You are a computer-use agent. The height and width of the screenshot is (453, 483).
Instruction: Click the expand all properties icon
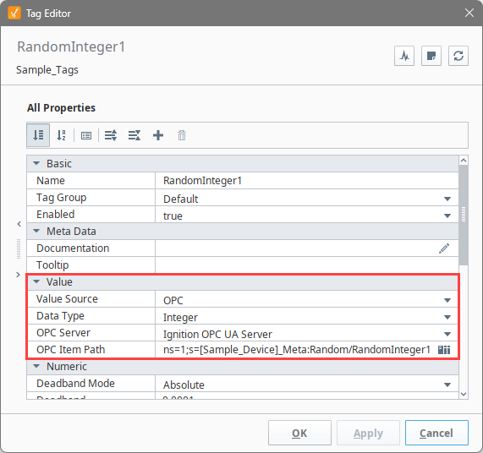click(111, 135)
